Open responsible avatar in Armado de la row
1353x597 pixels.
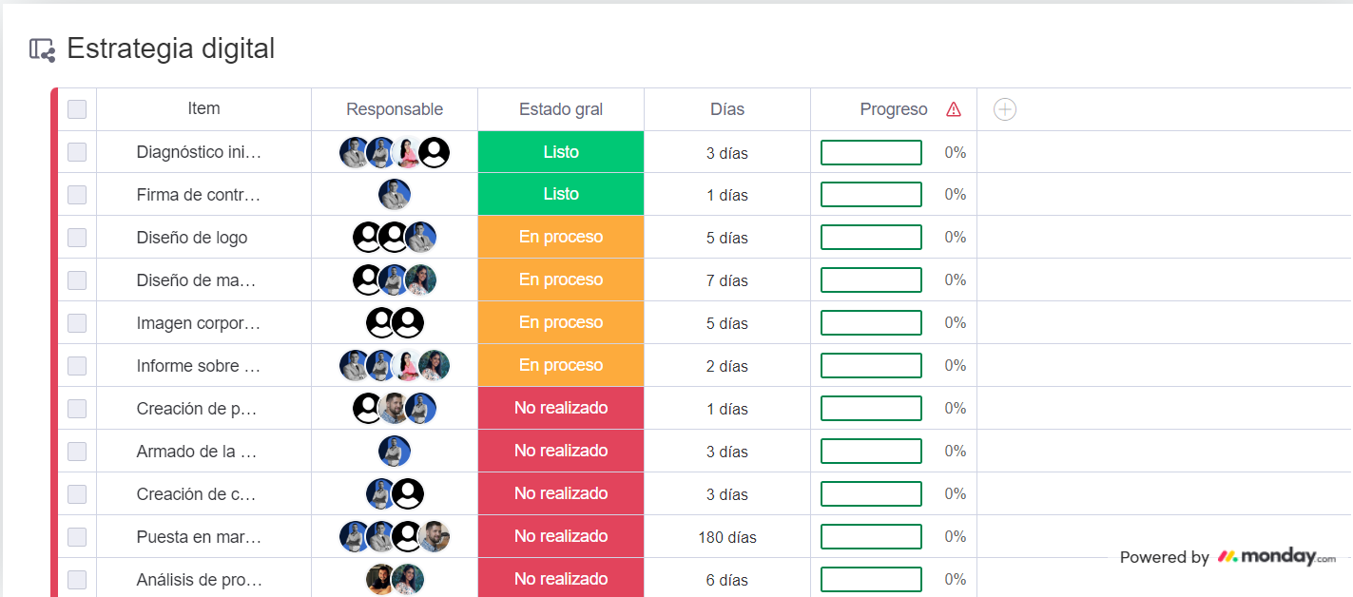[395, 452]
